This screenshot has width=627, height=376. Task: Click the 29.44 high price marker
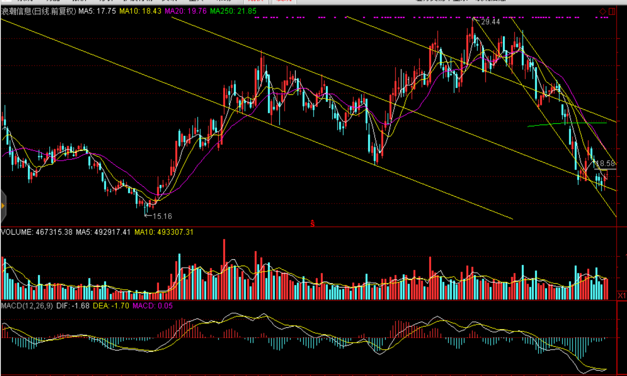[x=490, y=22]
